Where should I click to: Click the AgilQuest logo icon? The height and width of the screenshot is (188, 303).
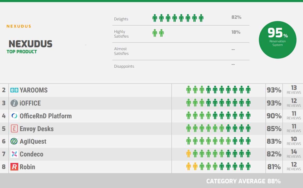tap(14, 142)
